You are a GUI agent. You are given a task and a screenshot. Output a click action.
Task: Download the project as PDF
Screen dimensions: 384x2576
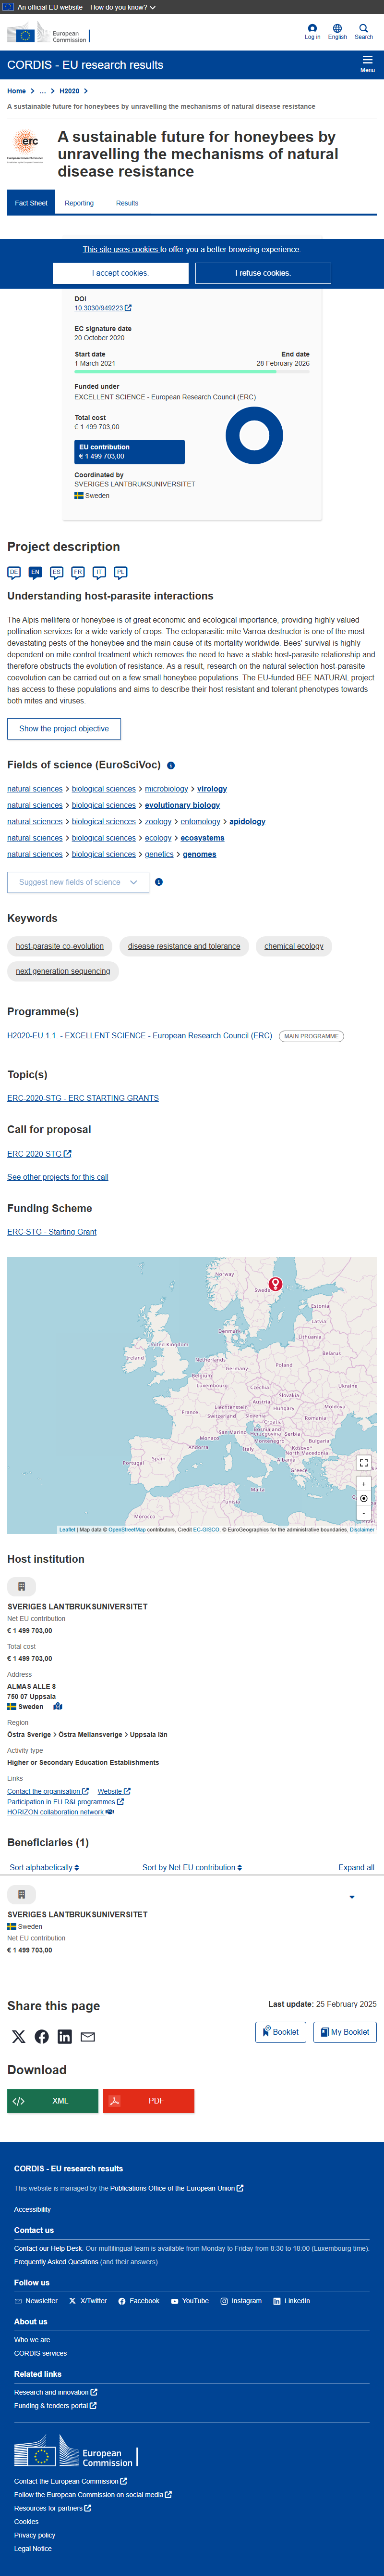point(149,2100)
